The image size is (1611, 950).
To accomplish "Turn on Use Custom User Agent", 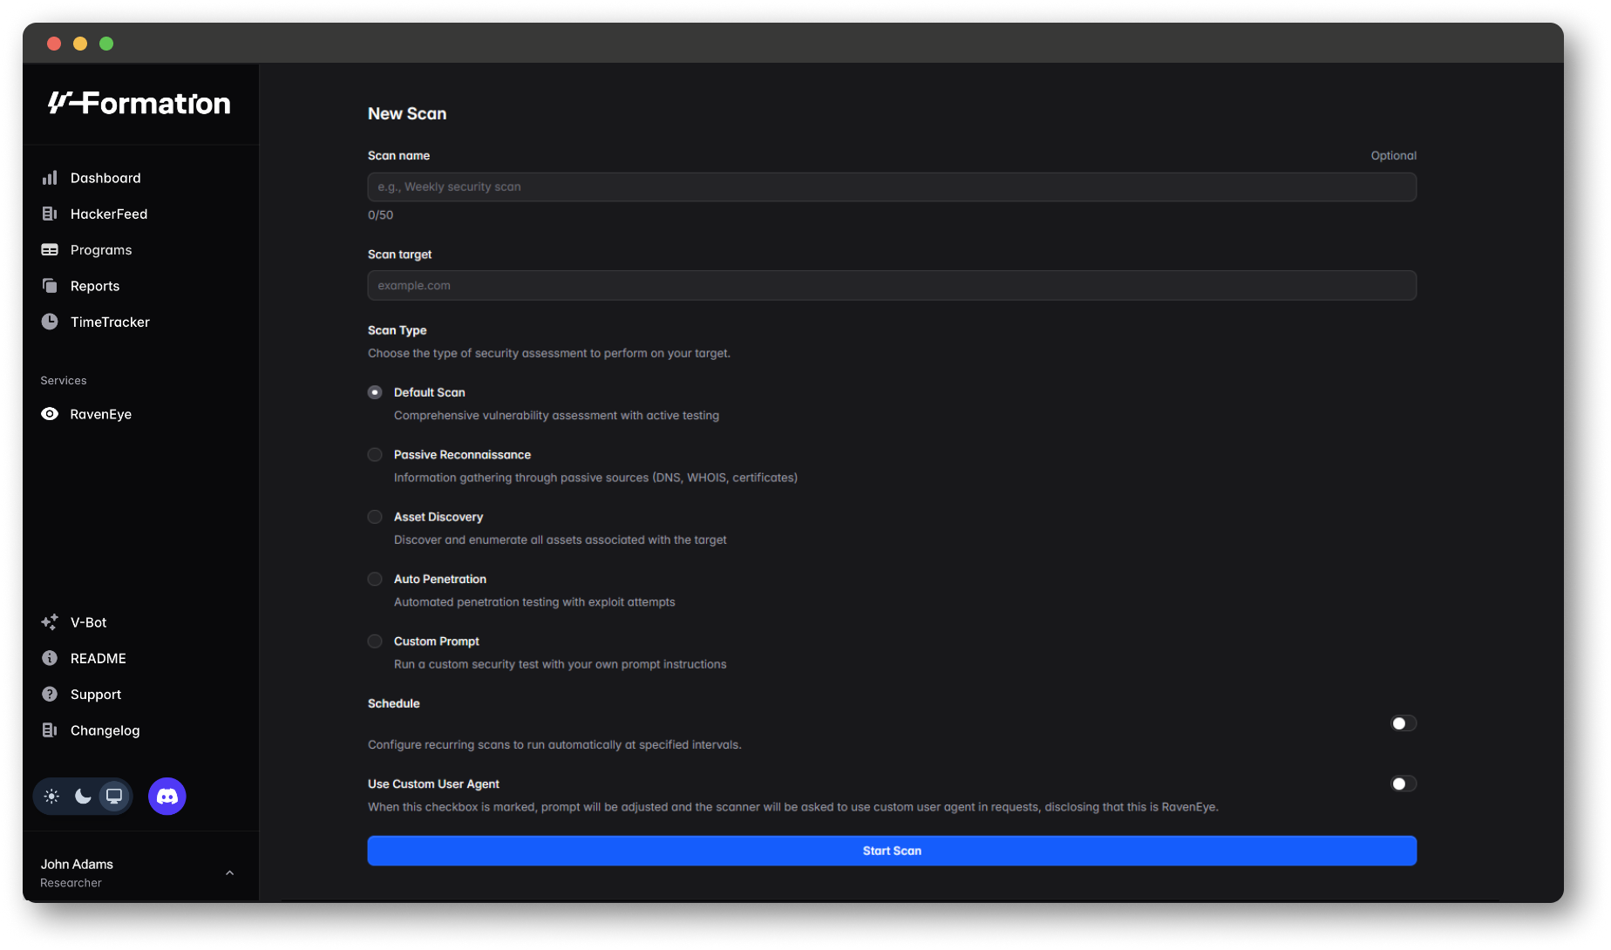I will (1403, 784).
